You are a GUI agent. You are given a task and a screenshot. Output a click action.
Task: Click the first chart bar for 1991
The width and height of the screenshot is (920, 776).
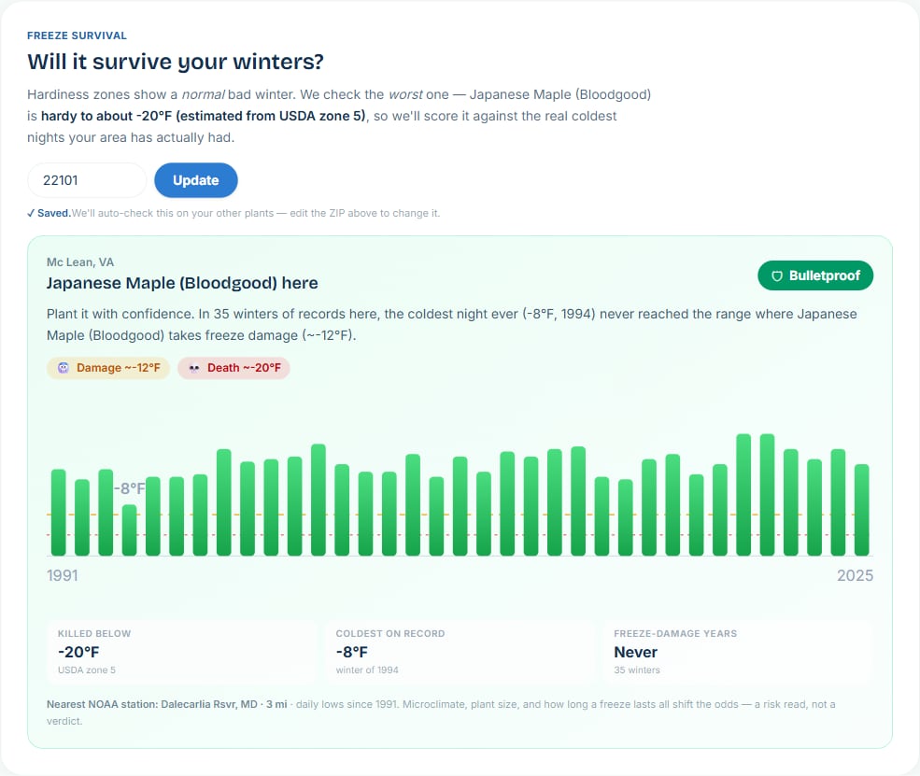[x=59, y=513]
